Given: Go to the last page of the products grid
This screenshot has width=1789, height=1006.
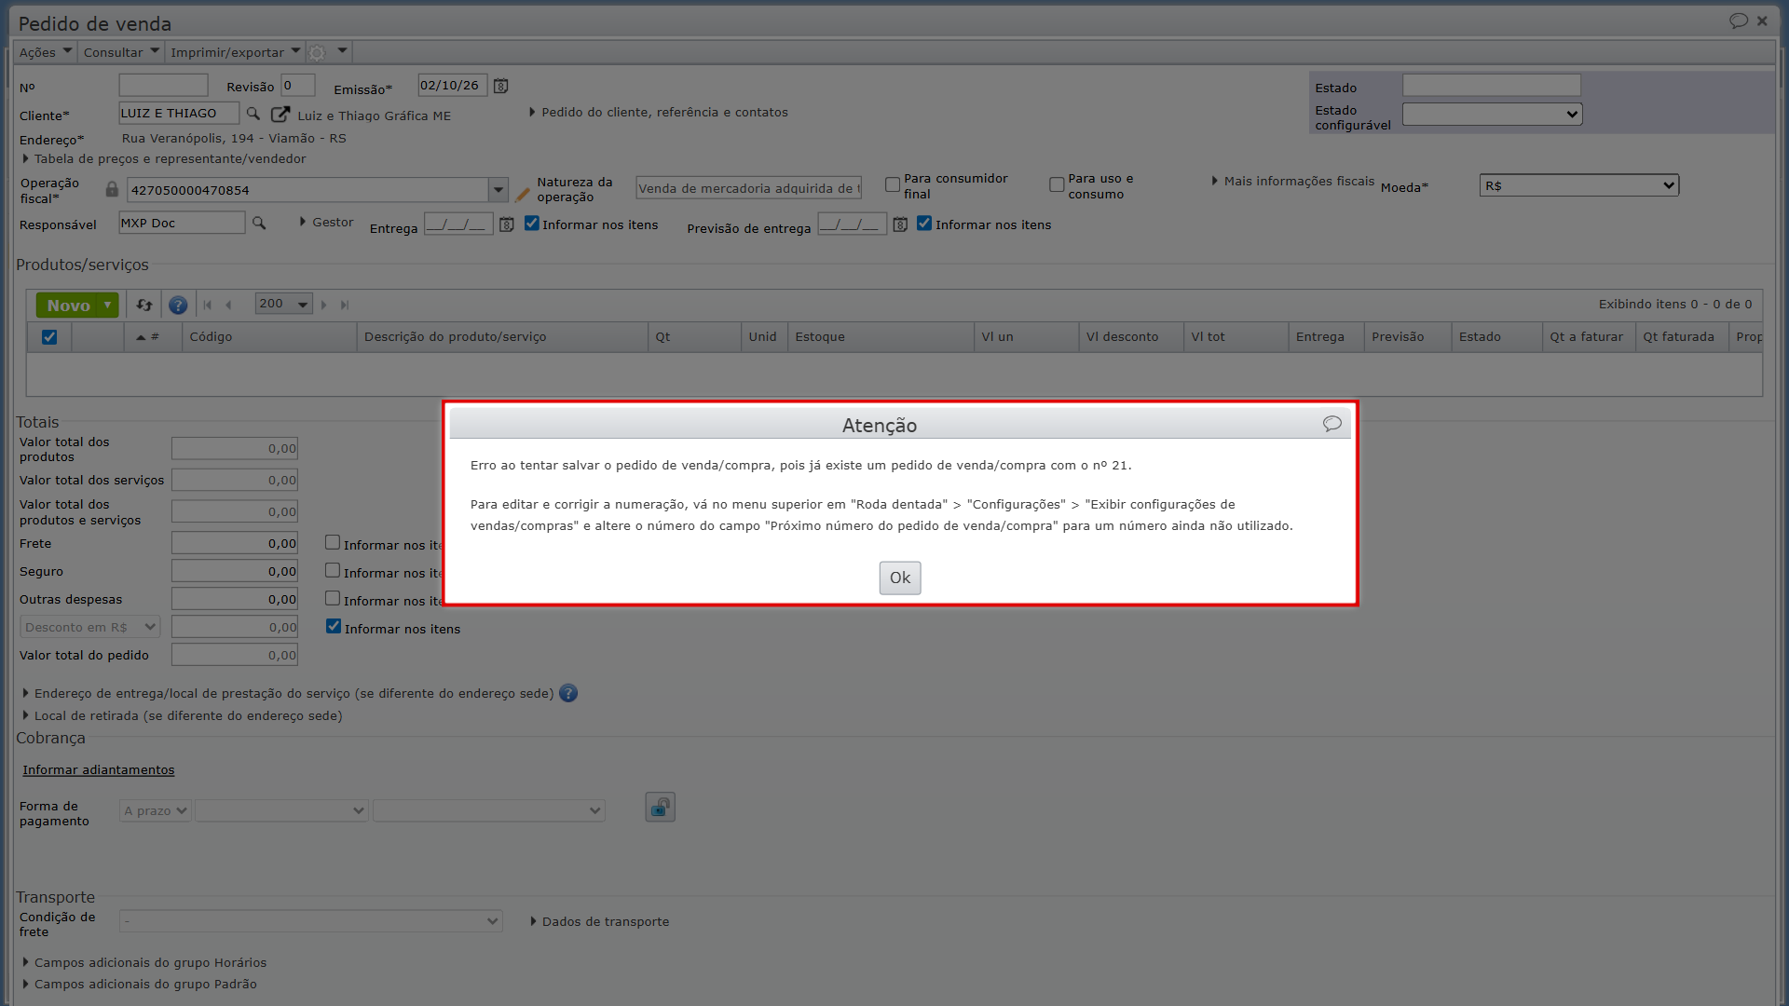Looking at the screenshot, I should point(345,305).
